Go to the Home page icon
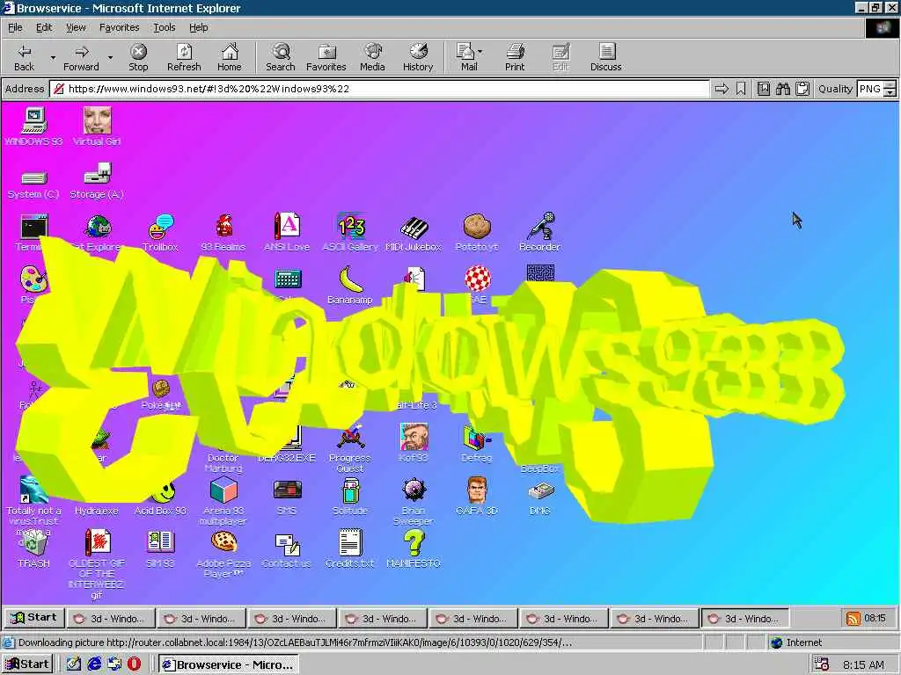This screenshot has width=901, height=675. tap(230, 57)
